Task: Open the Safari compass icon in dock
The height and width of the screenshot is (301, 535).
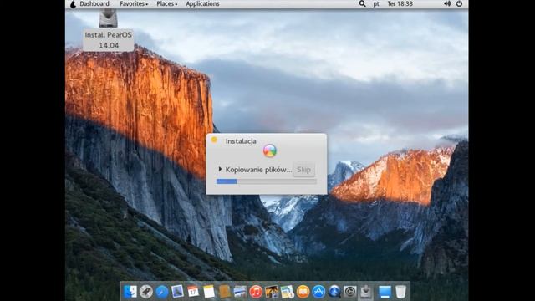Action: 161,292
